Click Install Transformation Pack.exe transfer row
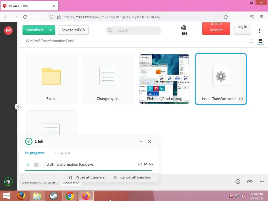 pos(89,164)
